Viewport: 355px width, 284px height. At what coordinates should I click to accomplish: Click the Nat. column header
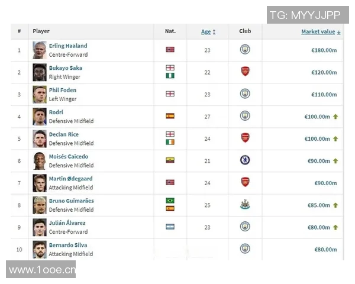[170, 31]
